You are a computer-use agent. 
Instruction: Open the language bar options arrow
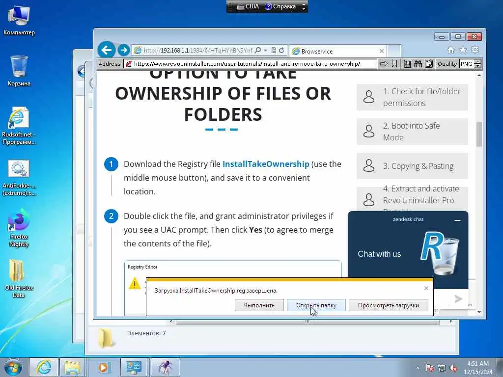tap(304, 8)
